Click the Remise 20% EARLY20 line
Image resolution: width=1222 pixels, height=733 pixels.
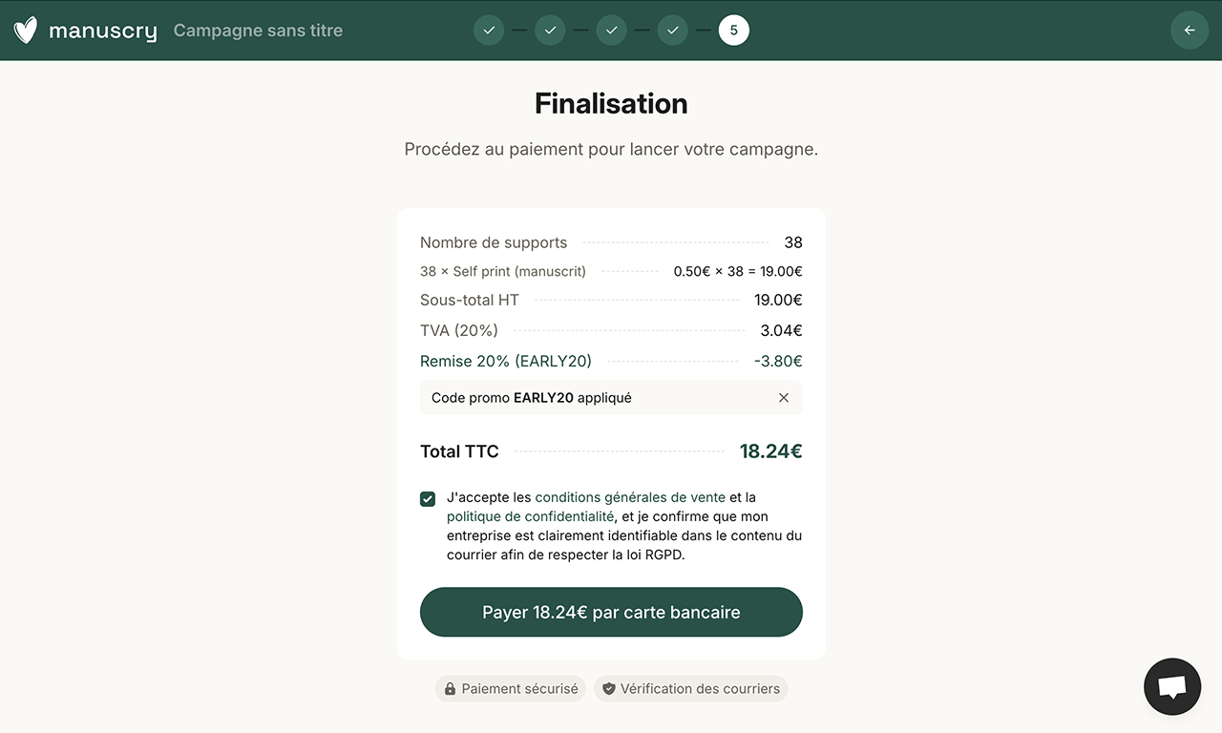click(x=505, y=361)
